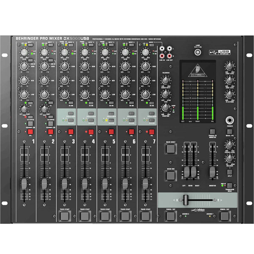The width and height of the screenshot is (254, 254).
Task: Click the Main Left fader cap
Action: coord(187,172)
